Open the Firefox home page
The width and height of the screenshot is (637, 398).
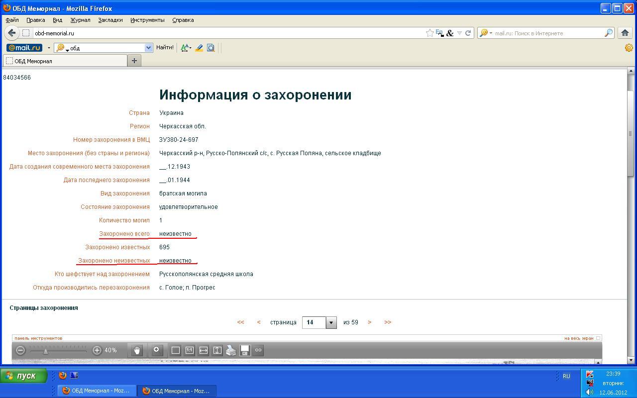625,33
